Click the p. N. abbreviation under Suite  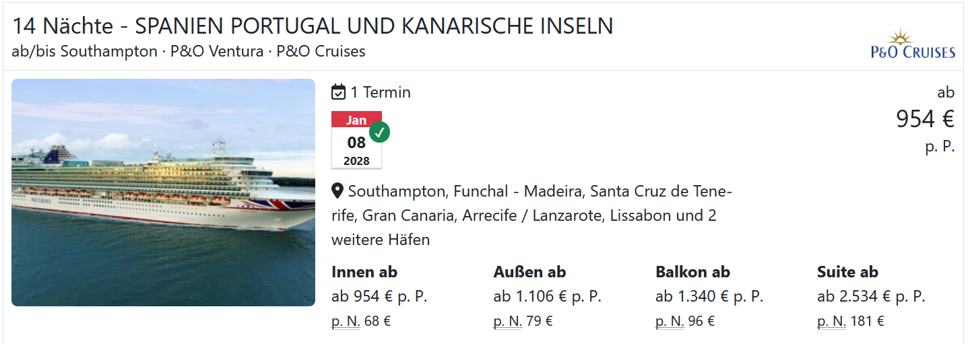click(831, 322)
